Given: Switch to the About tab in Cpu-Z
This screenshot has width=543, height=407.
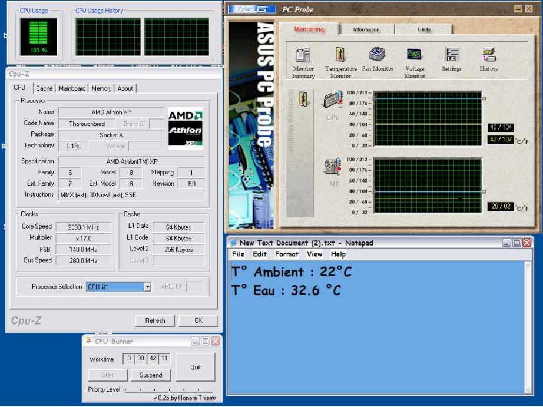Looking at the screenshot, I should [x=125, y=88].
